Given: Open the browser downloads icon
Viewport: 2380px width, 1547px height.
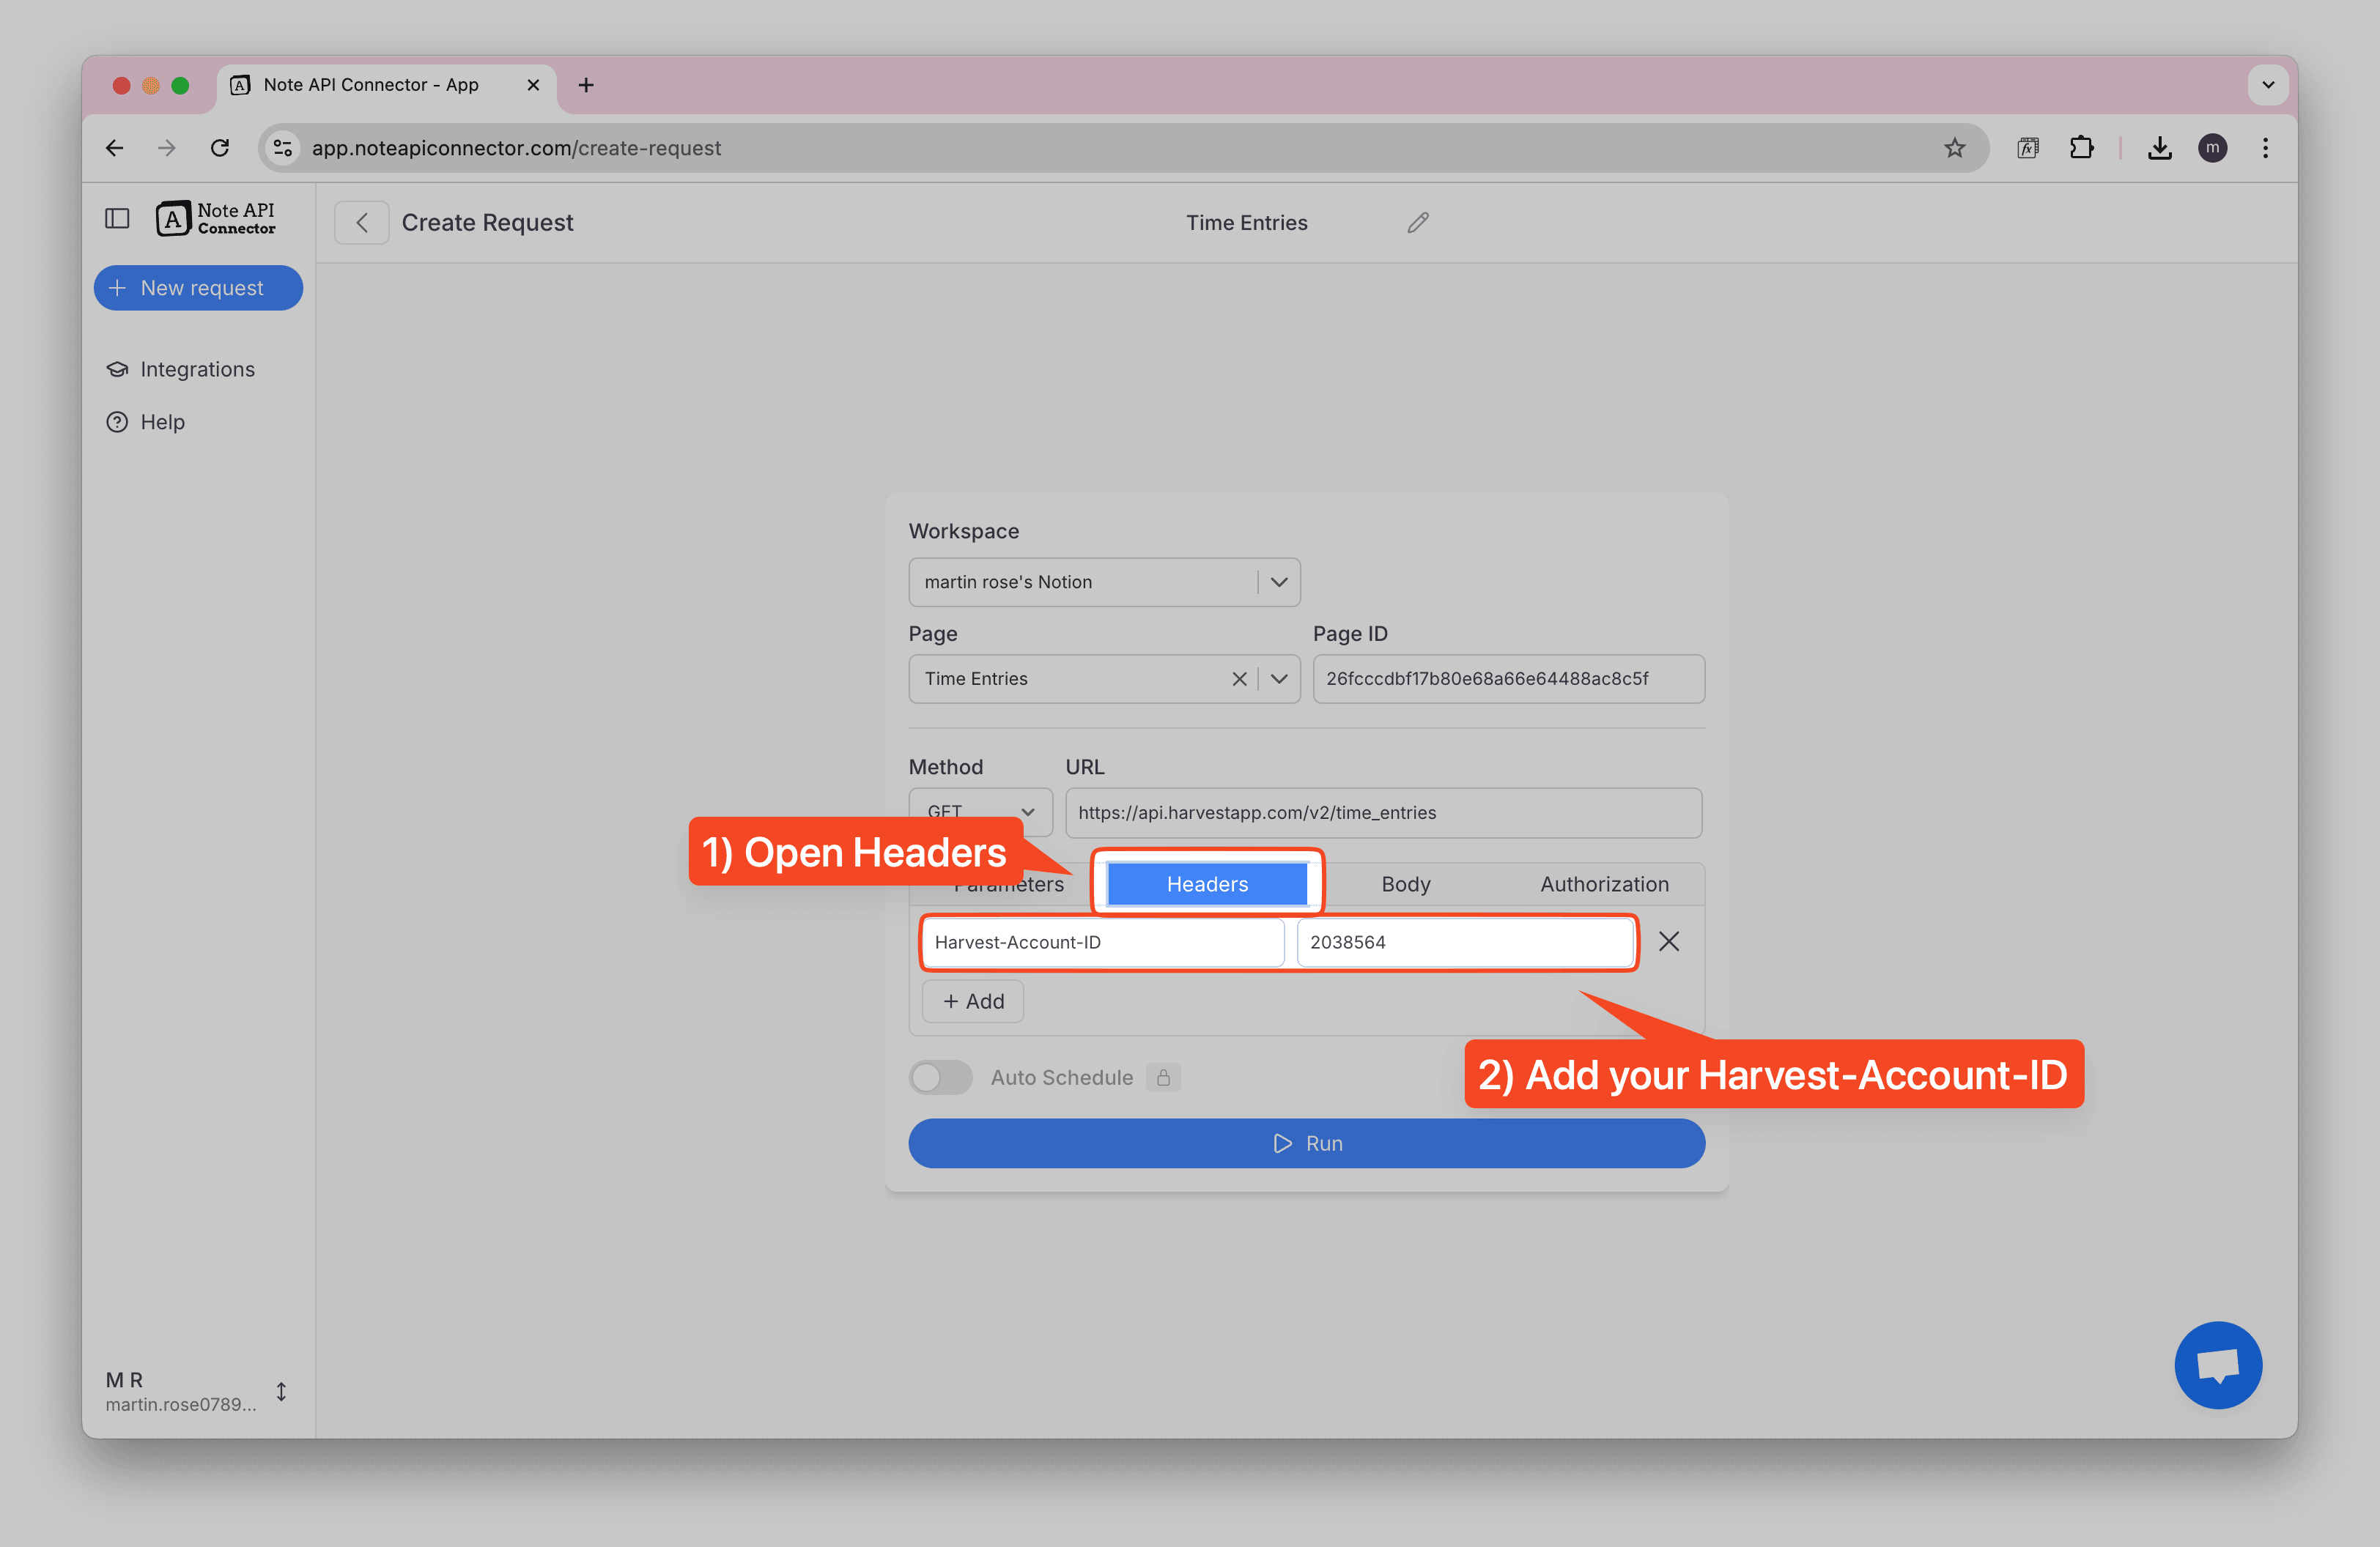Looking at the screenshot, I should click(2159, 148).
